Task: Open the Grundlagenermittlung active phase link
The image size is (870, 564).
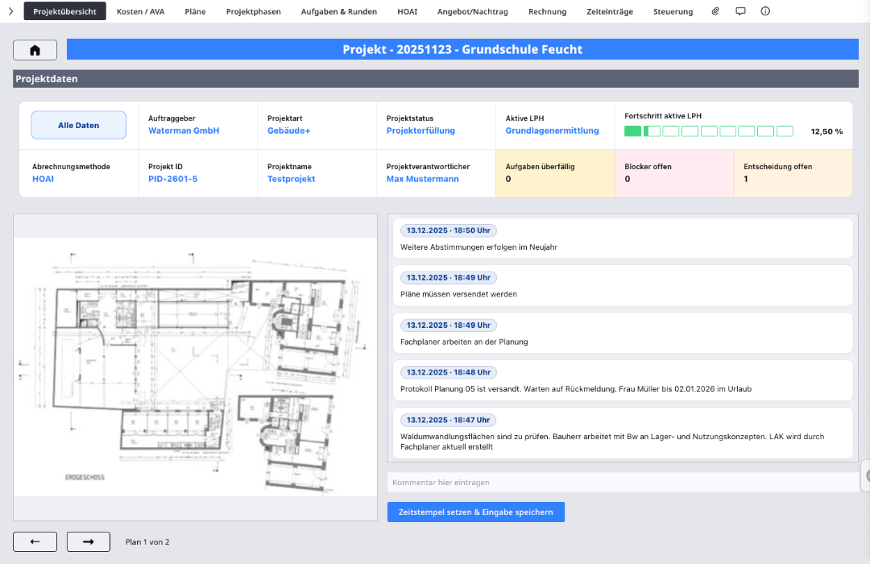Action: pyautogui.click(x=552, y=131)
